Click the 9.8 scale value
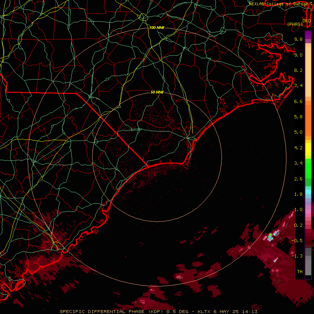This screenshot has width=314, height=314. (x=298, y=39)
